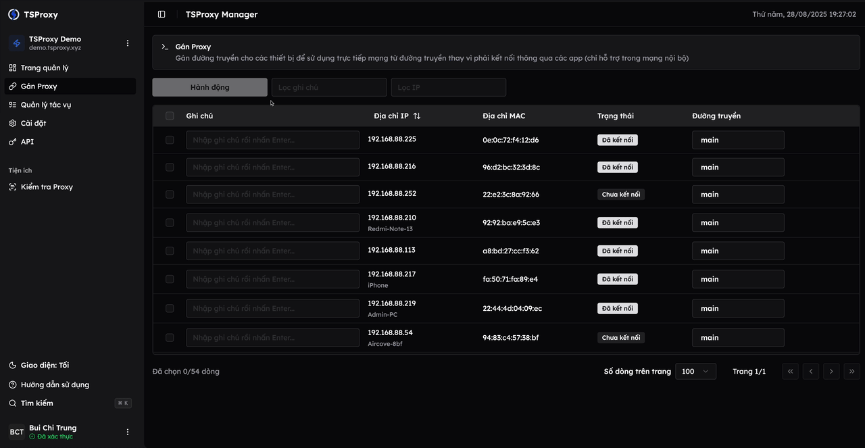Select all rows header checkbox
The width and height of the screenshot is (865, 448).
pyautogui.click(x=170, y=116)
